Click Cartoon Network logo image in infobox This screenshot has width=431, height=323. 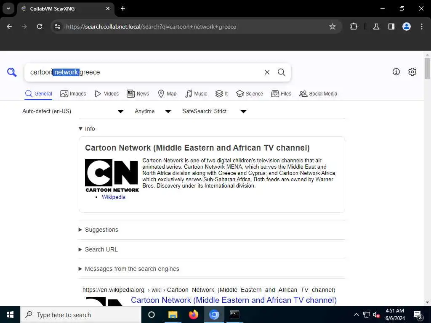(112, 175)
